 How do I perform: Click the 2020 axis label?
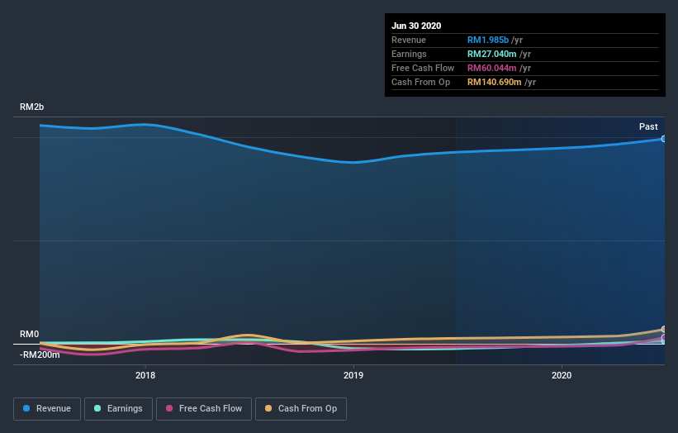point(562,375)
